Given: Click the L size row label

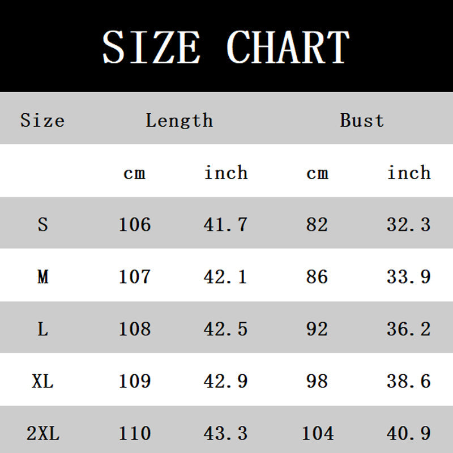Looking at the screenshot, I should [42, 329].
